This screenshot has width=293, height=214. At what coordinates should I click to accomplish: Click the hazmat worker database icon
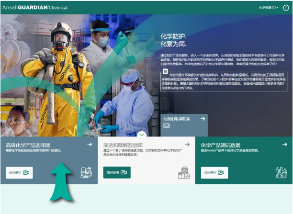(183, 172)
